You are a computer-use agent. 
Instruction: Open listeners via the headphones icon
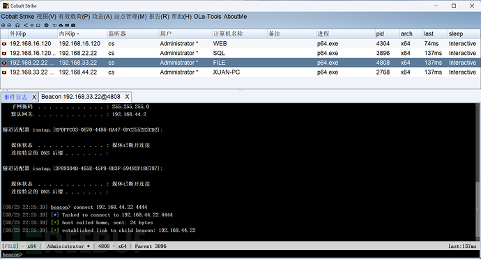(x=17, y=25)
